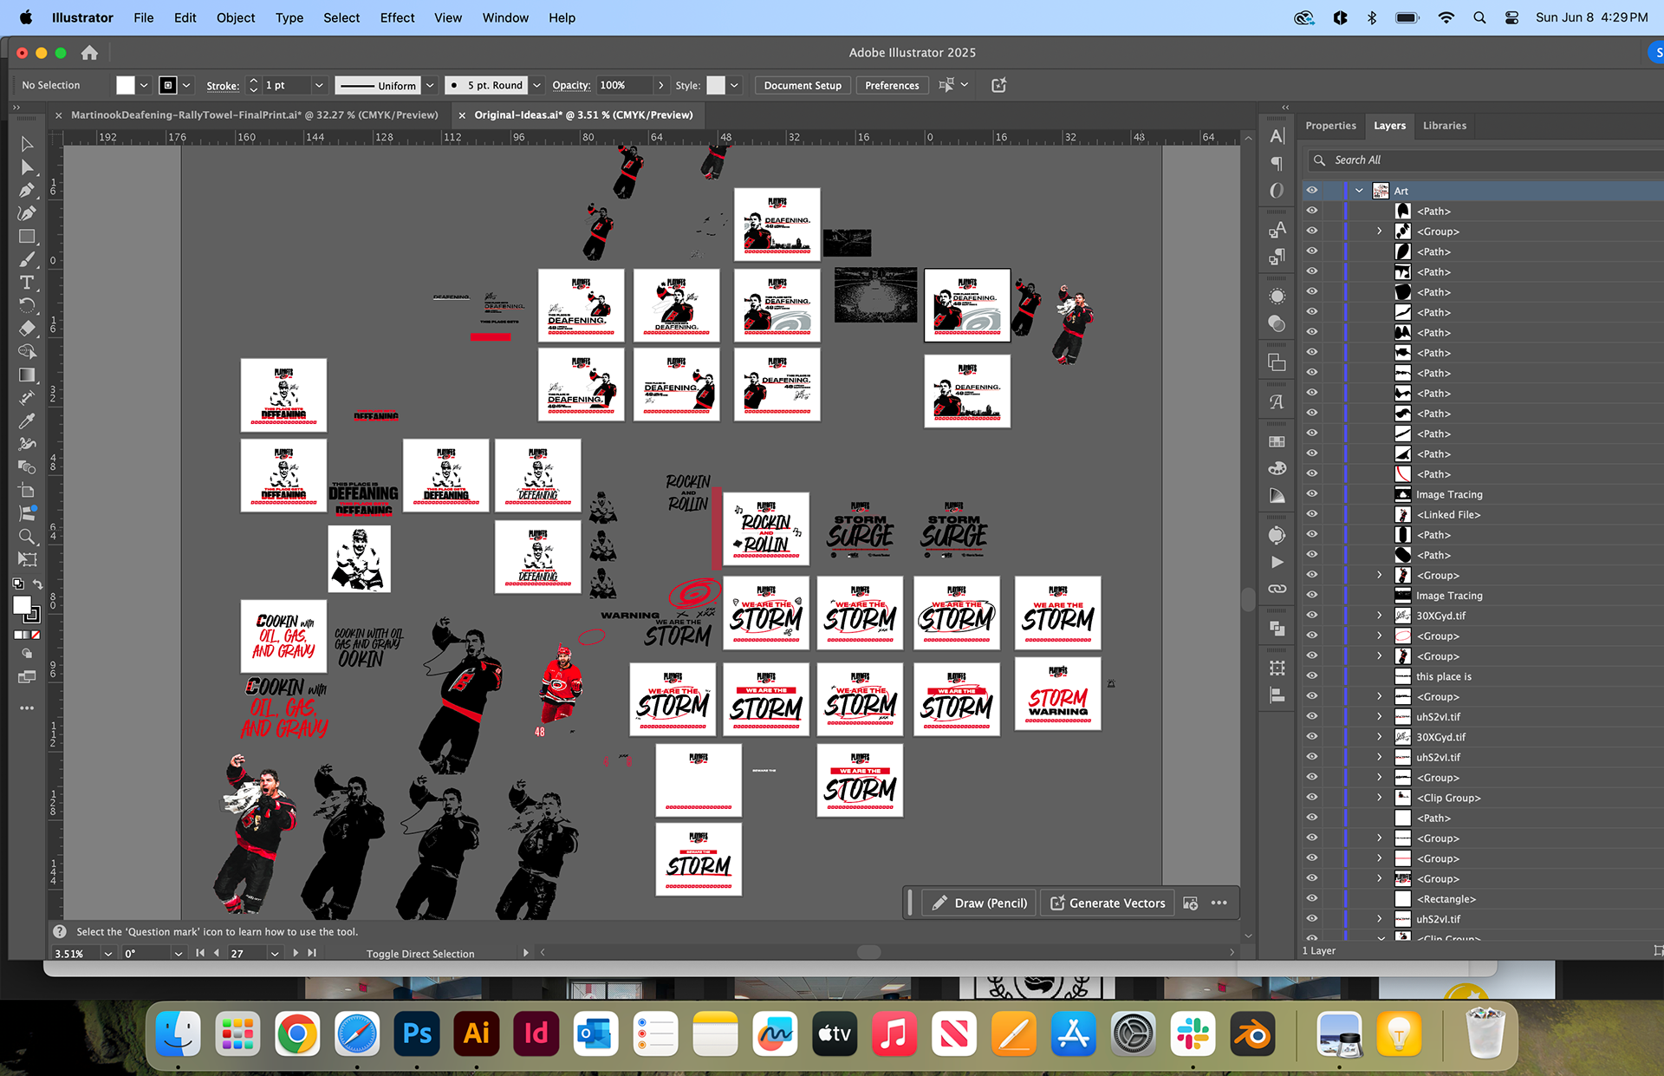This screenshot has width=1664, height=1076.
Task: Open the Opacity dropdown arrow
Action: pyautogui.click(x=661, y=85)
